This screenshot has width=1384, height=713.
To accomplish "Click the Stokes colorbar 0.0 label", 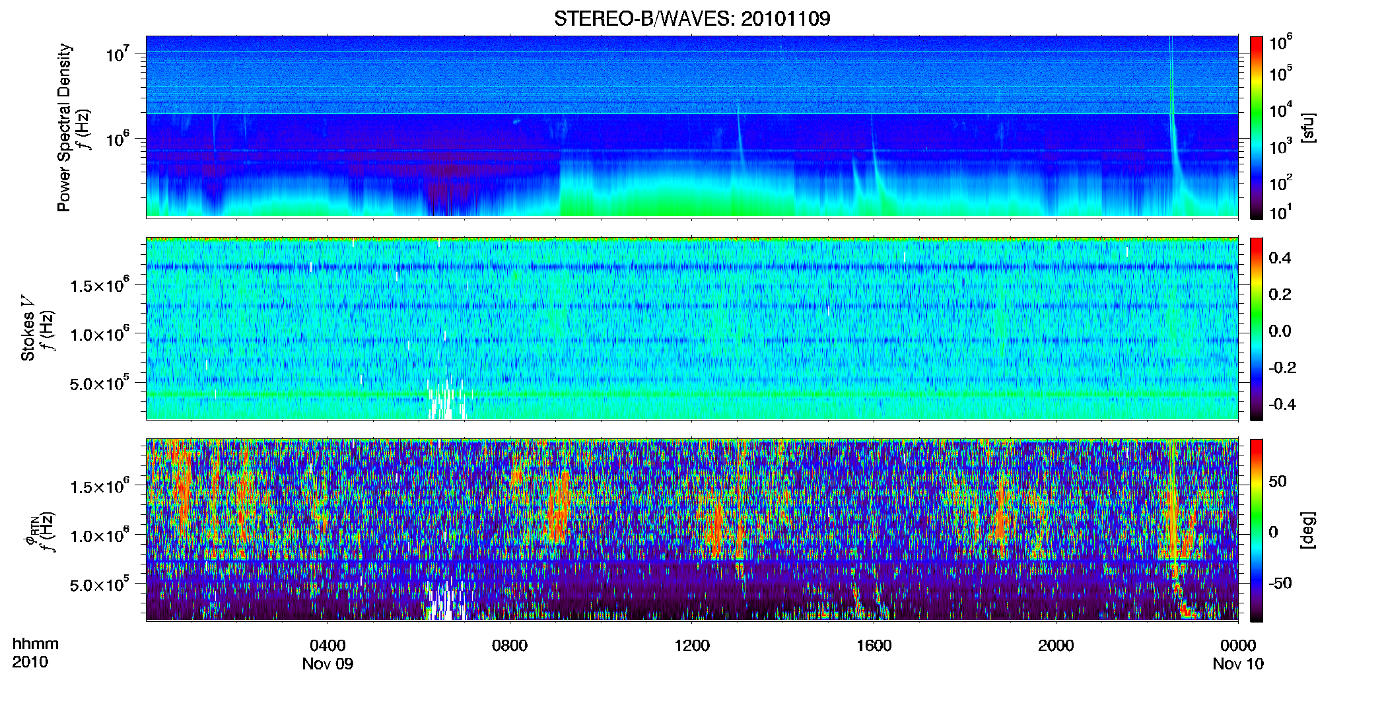I will (1280, 331).
